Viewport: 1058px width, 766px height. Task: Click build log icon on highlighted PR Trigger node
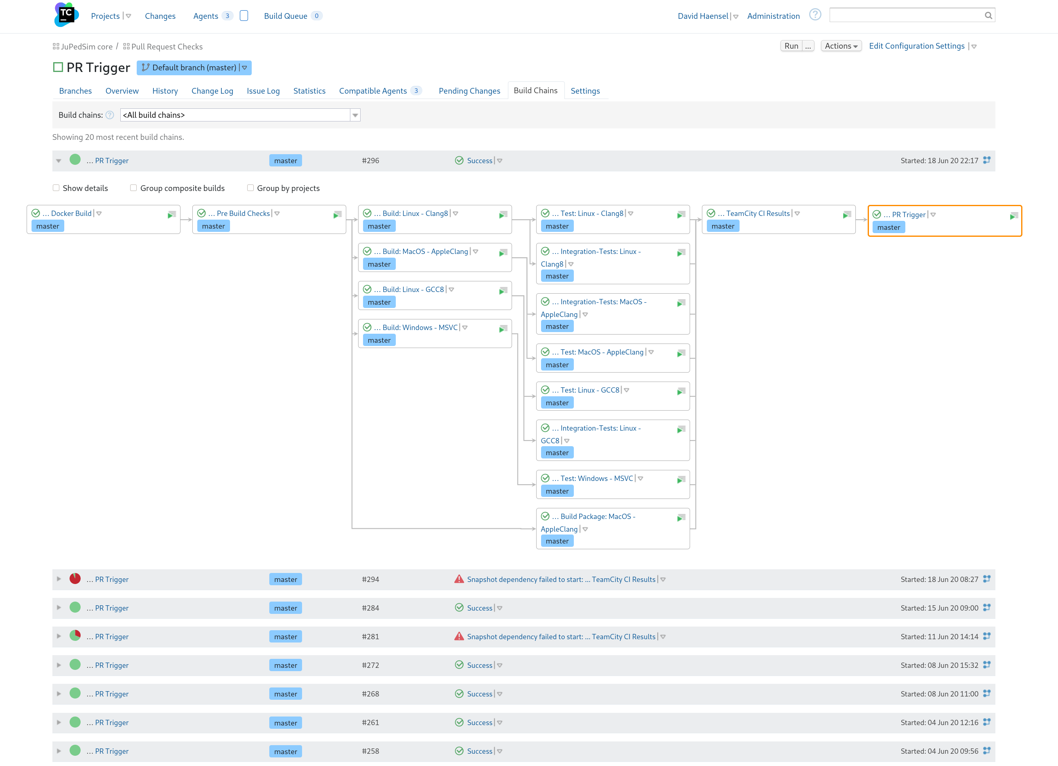tap(1014, 216)
